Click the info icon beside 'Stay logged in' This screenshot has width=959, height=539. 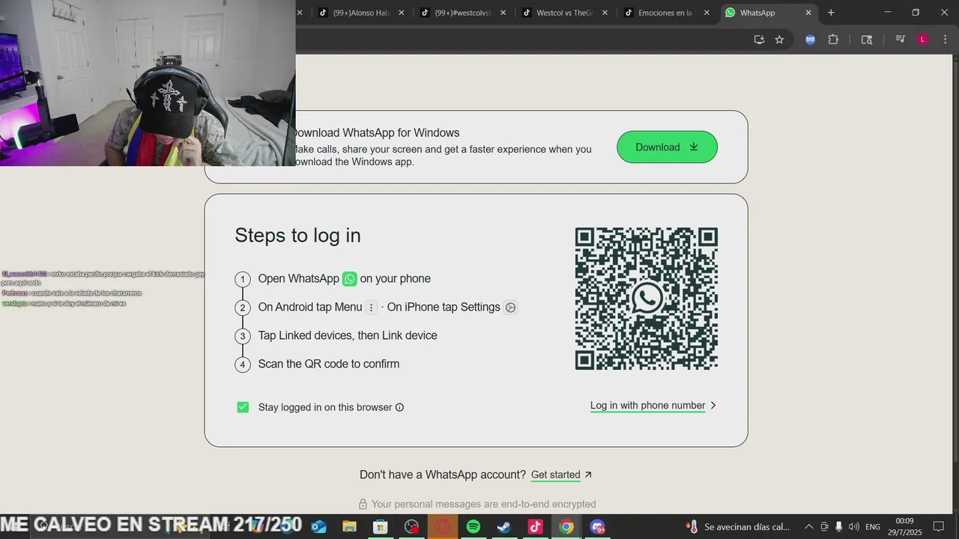pyautogui.click(x=399, y=407)
